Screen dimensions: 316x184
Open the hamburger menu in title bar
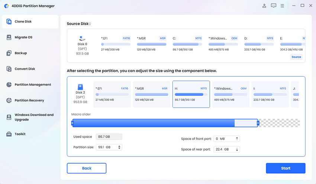click(283, 6)
